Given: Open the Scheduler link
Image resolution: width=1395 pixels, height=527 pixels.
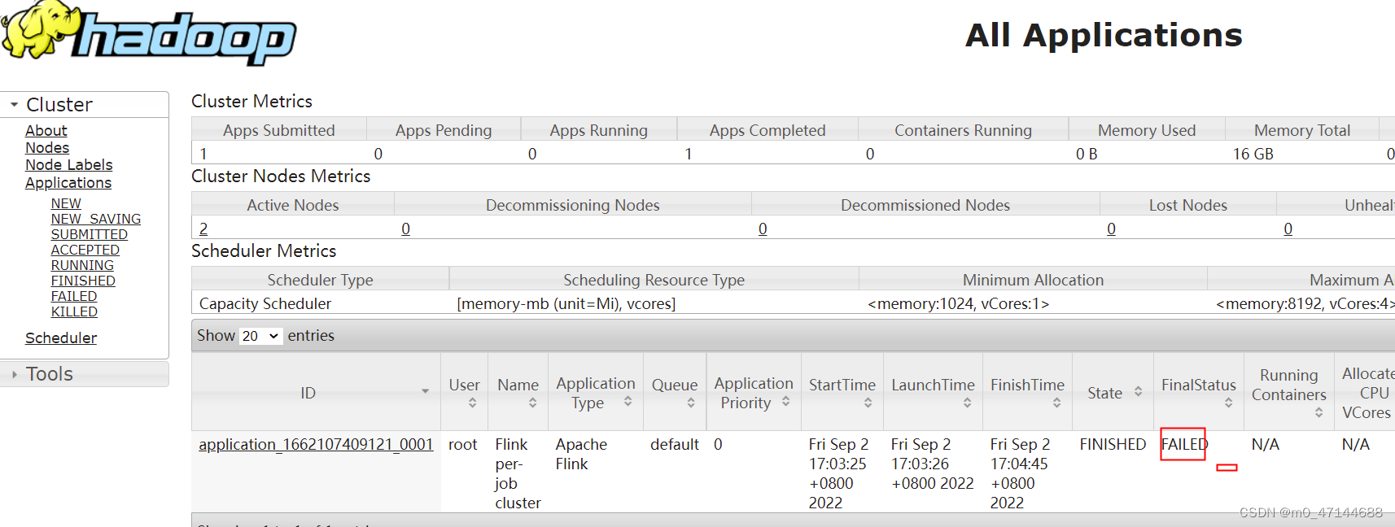Looking at the screenshot, I should click(61, 338).
